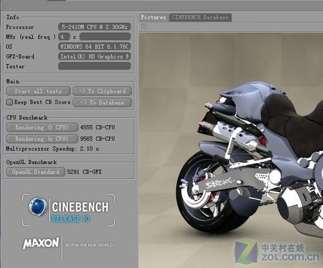Image resolution: width=323 pixels, height=268 pixels.
Task: Open the CINEBENCH Database tab
Action: pos(200,17)
